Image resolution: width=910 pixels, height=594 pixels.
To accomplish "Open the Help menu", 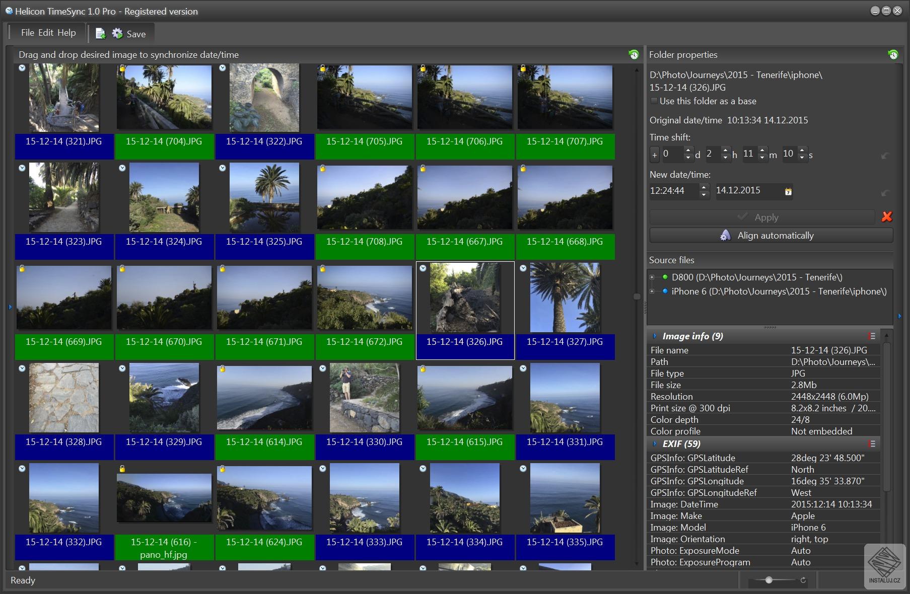I will pyautogui.click(x=66, y=33).
